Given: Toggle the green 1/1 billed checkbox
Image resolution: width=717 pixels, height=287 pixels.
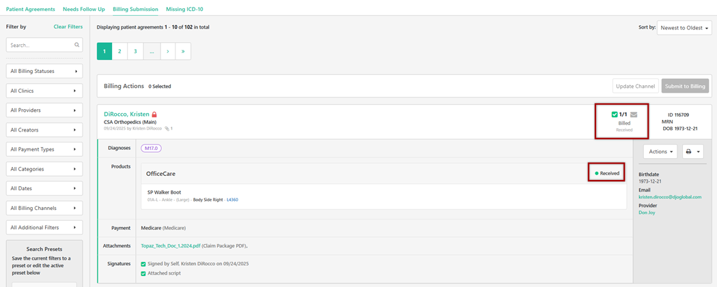Looking at the screenshot, I should [x=615, y=115].
